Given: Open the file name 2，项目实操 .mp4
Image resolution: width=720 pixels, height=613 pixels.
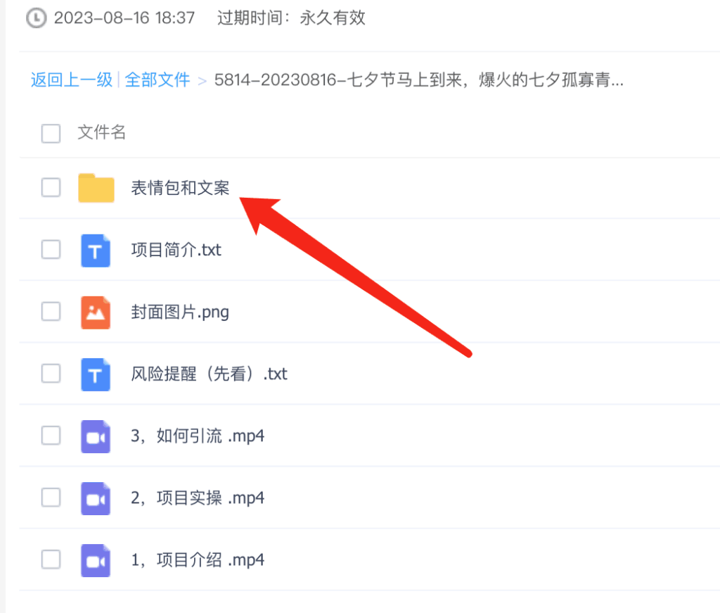Looking at the screenshot, I should 198,498.
